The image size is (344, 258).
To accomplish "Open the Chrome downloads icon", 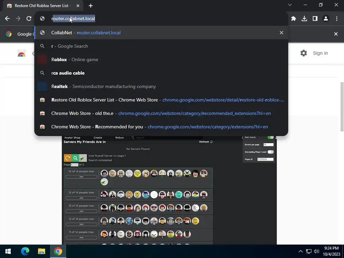I will point(304,19).
